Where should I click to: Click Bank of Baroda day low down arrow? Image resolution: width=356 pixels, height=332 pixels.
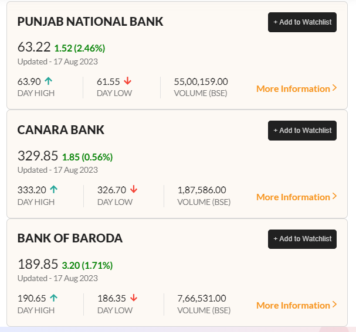[x=134, y=298]
